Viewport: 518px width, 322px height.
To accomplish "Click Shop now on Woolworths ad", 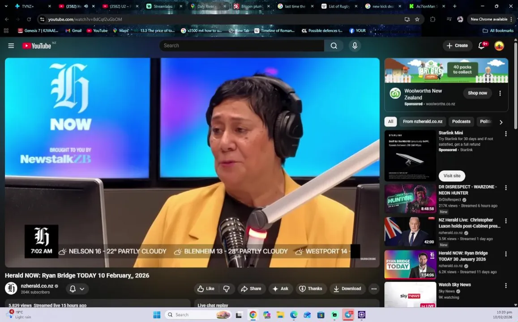I will tap(477, 93).
